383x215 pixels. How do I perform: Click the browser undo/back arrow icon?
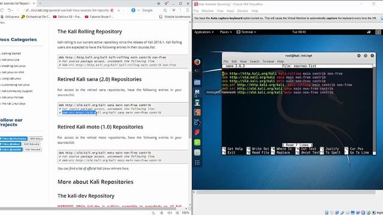(10, 10)
